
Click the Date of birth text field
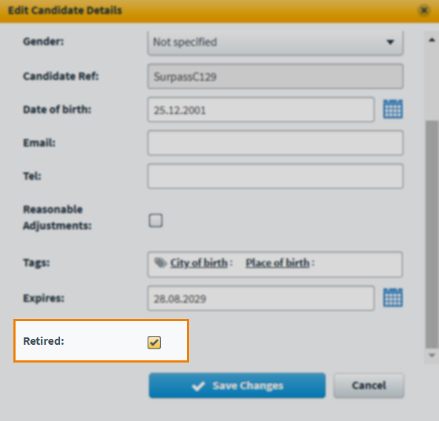click(261, 110)
